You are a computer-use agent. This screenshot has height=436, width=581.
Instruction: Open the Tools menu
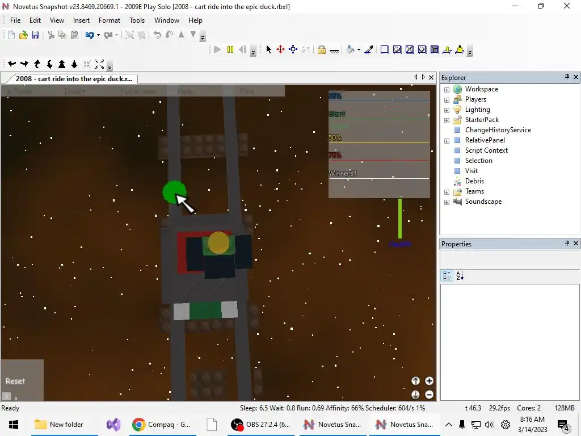click(137, 20)
